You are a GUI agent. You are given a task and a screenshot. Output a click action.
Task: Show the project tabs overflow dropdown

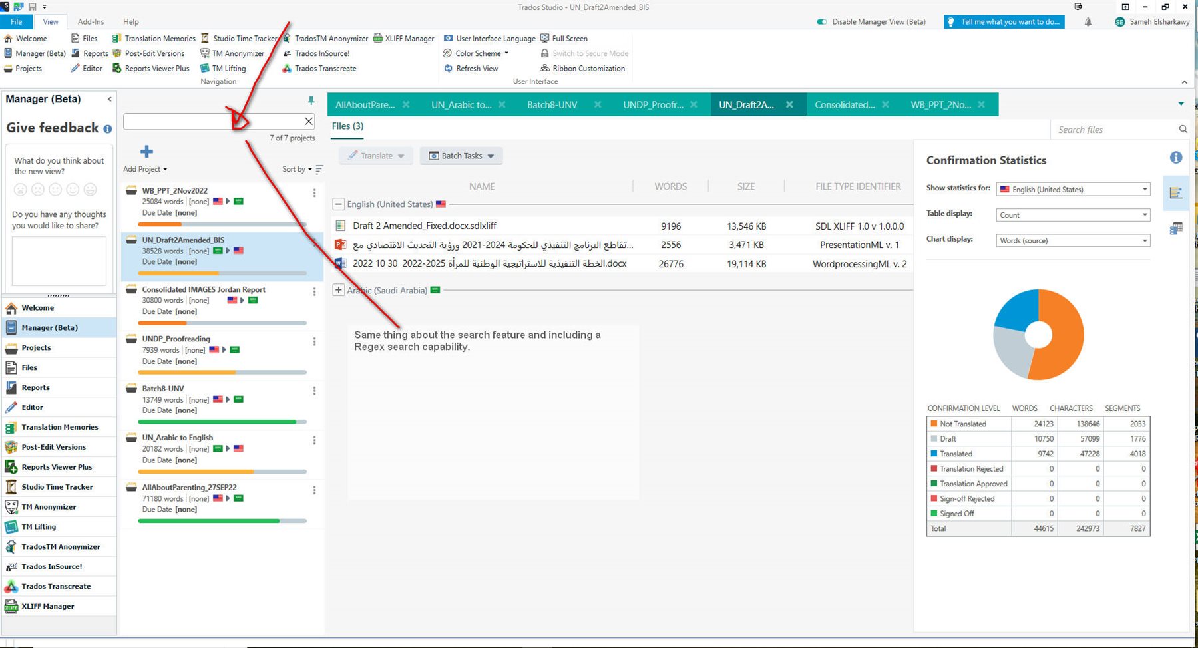1181,104
